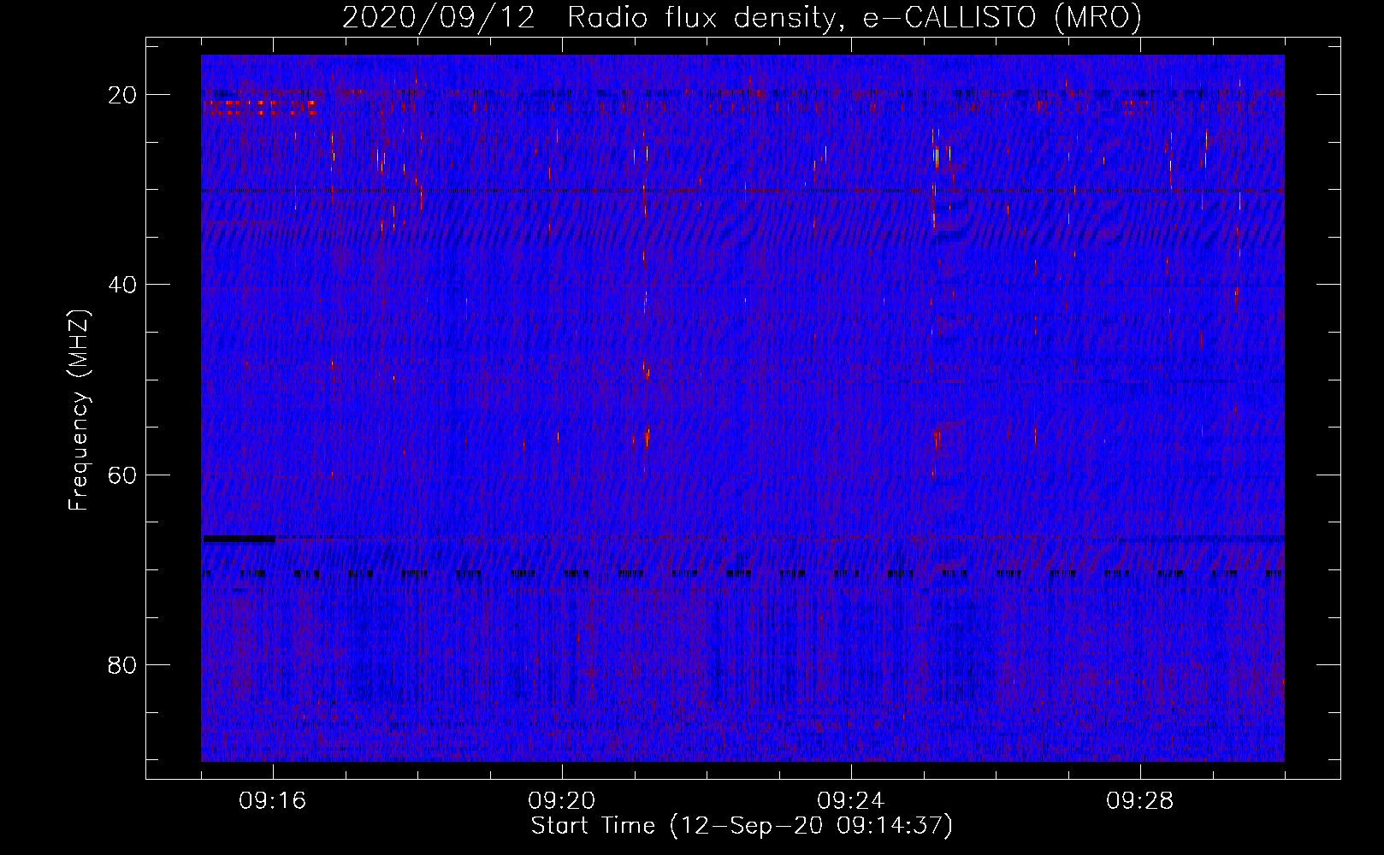Click the "60" frequency tick label
The height and width of the screenshot is (855, 1384).
click(x=122, y=475)
